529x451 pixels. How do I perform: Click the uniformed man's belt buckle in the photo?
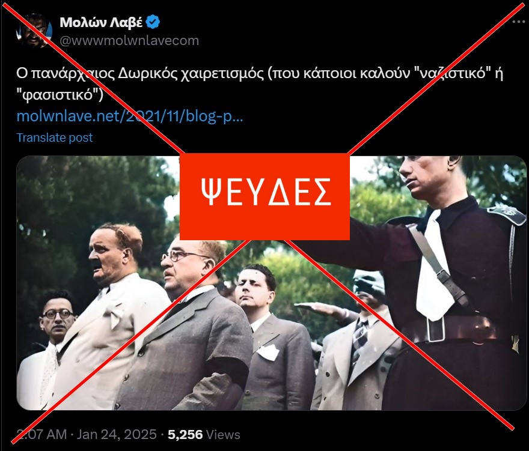[x=435, y=328]
